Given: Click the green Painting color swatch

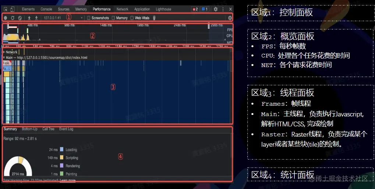Looking at the screenshot, I should click(62, 174).
